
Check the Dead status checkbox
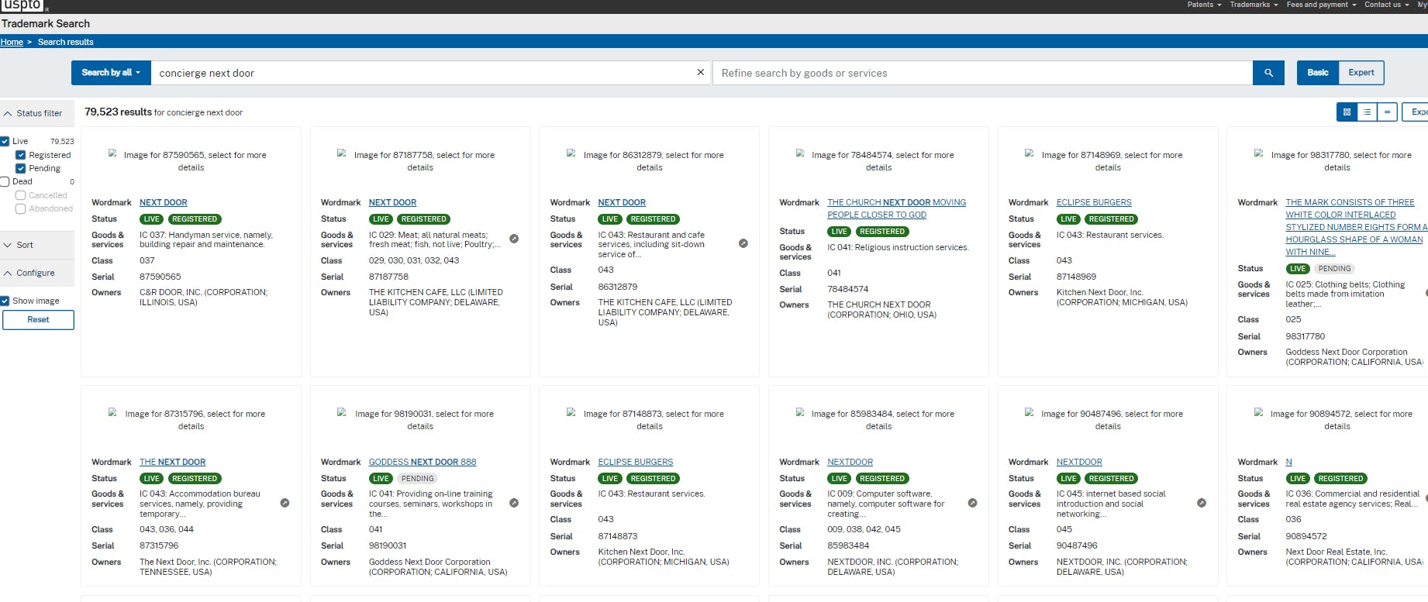5,181
